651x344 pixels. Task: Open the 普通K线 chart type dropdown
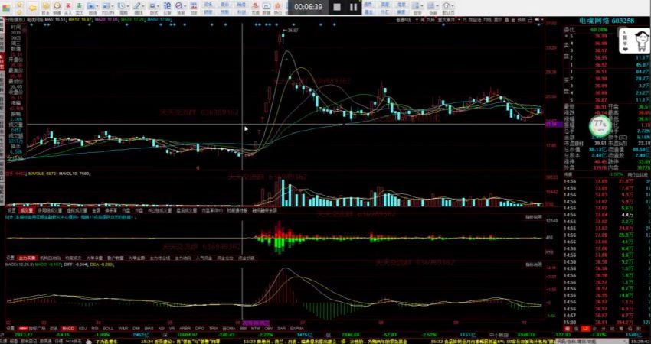[x=407, y=20]
